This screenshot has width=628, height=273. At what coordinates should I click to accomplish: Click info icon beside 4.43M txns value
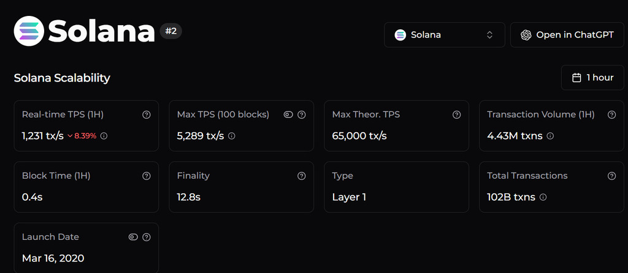click(x=551, y=136)
